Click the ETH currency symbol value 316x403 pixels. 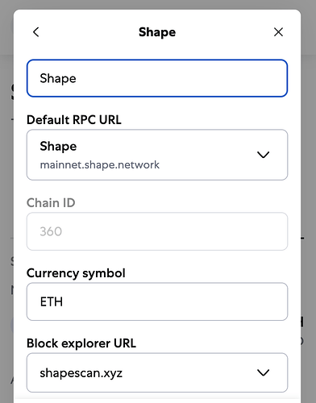coord(52,301)
